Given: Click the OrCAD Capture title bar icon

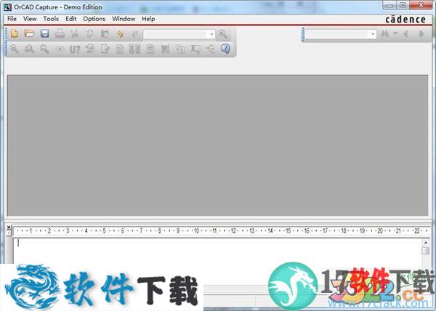Looking at the screenshot, I should [8, 7].
